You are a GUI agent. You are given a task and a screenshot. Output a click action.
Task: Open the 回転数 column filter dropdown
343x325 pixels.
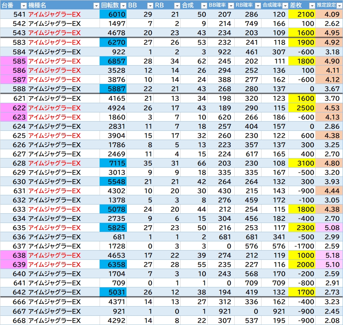pyautogui.click(x=123, y=6)
